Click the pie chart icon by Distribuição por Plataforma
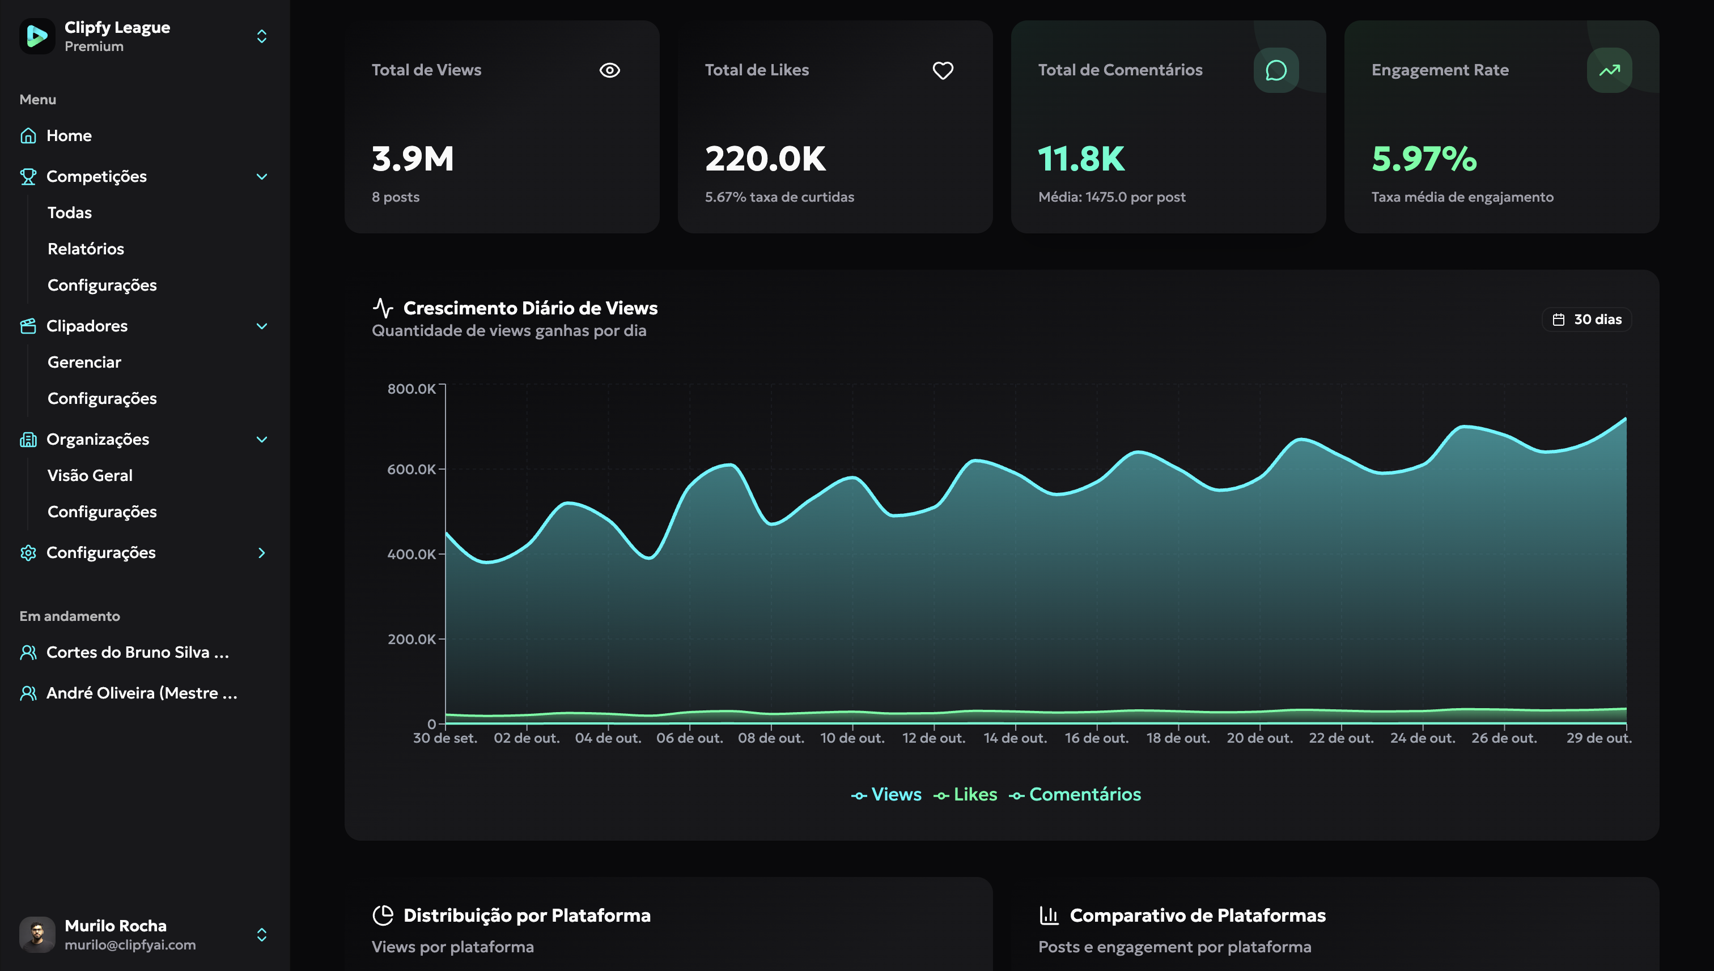The height and width of the screenshot is (971, 1714). pyautogui.click(x=383, y=915)
